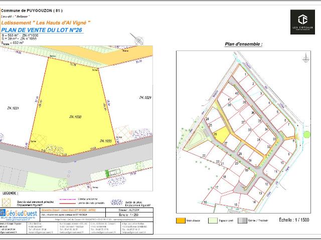Click the 'Voie douce' legend label
Screen dimensions: 321x240
pyautogui.click(x=193, y=220)
